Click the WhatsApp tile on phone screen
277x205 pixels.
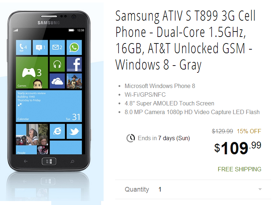74,47
